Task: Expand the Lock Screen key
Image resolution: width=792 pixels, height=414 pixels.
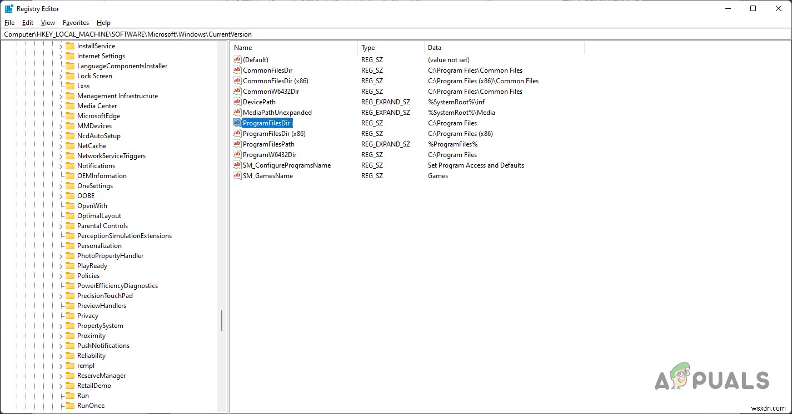Action: pyautogui.click(x=61, y=76)
